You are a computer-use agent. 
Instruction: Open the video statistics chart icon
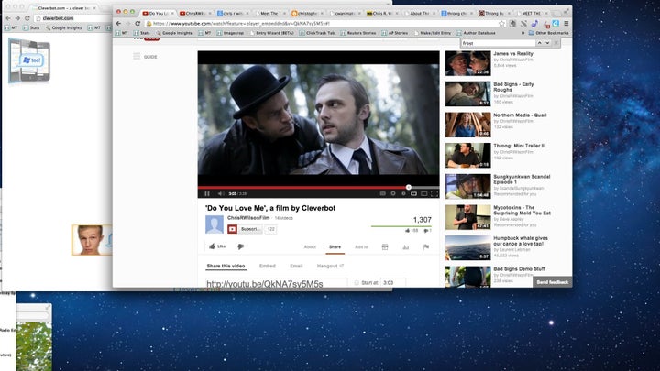pos(406,247)
